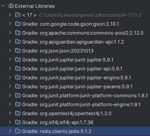This screenshot has width=150, height=136.
Task: Select Gradle: com.google.code.gson:gson:2.10.1
Action: pyautogui.click(x=71, y=24)
